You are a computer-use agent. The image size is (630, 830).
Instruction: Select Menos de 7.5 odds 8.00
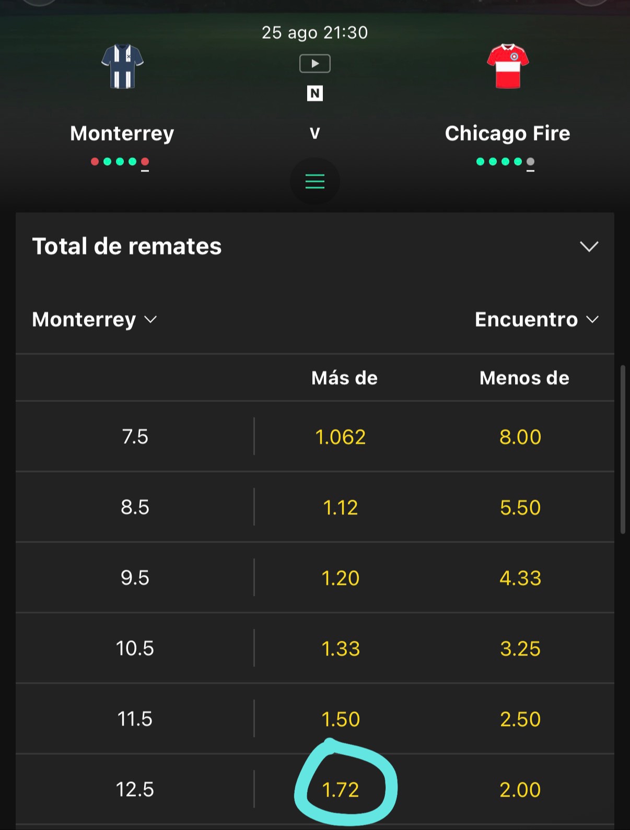[x=520, y=437]
